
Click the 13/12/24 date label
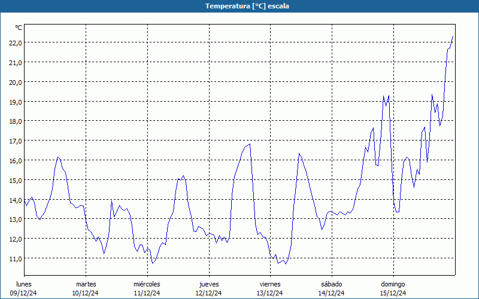point(270,293)
